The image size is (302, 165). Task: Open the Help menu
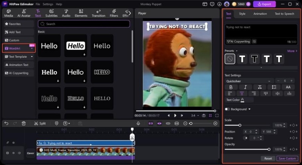[x=59, y=4]
